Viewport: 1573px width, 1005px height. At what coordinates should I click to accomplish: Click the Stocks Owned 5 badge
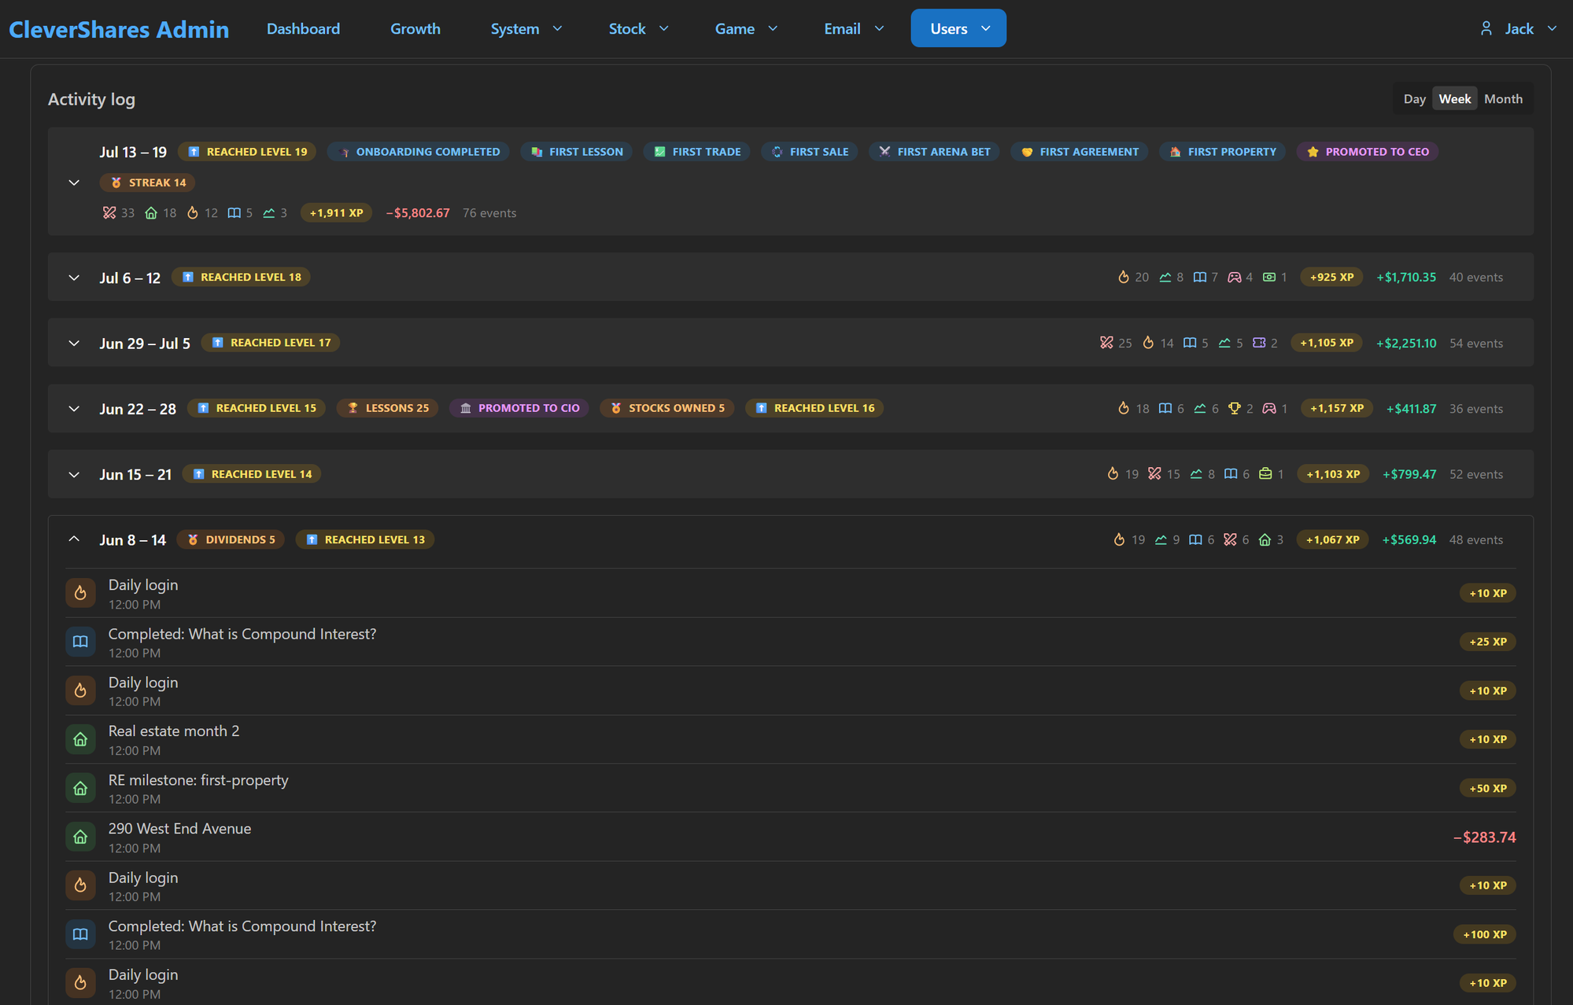coord(667,408)
